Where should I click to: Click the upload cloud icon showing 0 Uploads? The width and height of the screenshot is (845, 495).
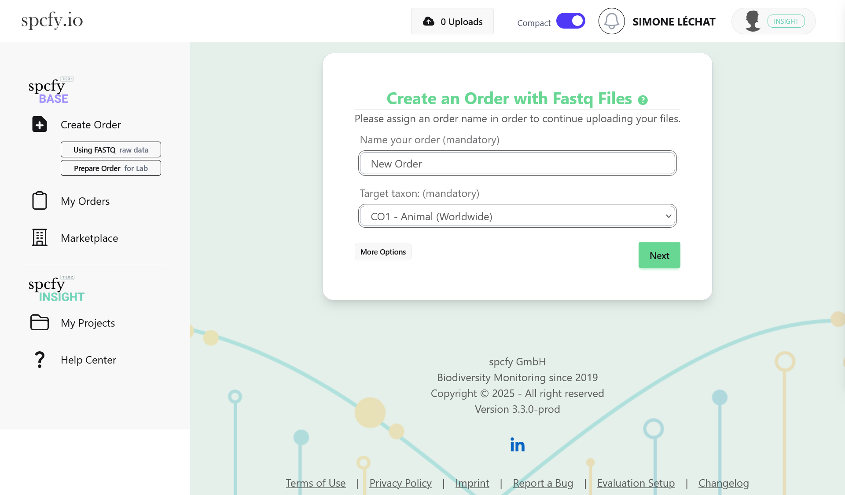click(x=428, y=21)
